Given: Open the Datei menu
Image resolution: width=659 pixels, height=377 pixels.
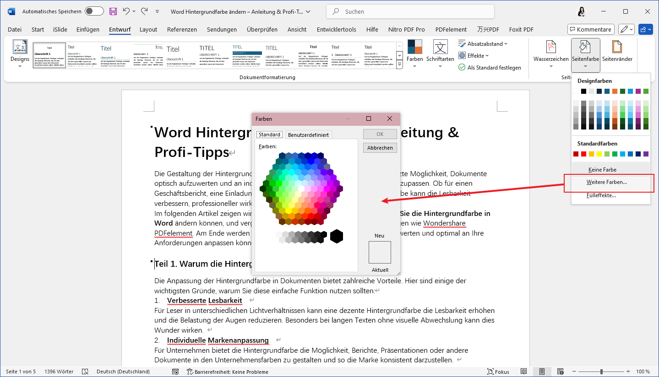Looking at the screenshot, I should click(15, 29).
